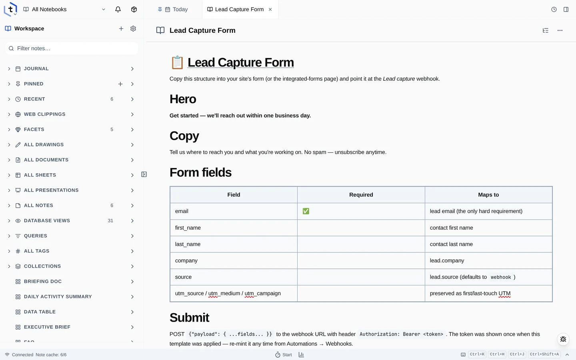The image size is (576, 360).
Task: Click the Collections stack icon
Action: point(18,266)
